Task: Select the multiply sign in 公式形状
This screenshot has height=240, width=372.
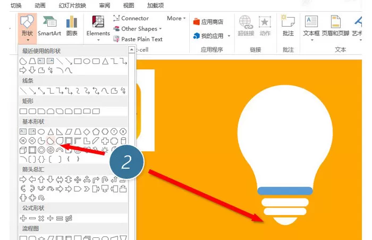Action: click(41, 218)
